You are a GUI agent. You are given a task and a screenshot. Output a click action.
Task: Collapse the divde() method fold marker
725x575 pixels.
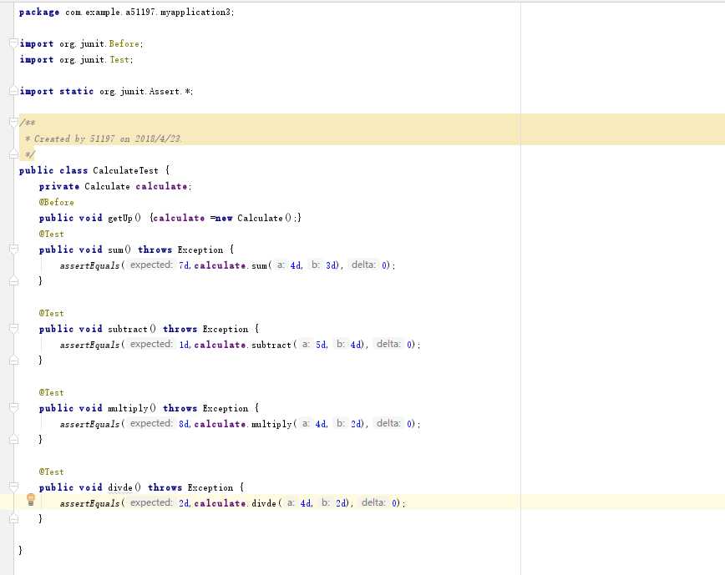(x=14, y=487)
